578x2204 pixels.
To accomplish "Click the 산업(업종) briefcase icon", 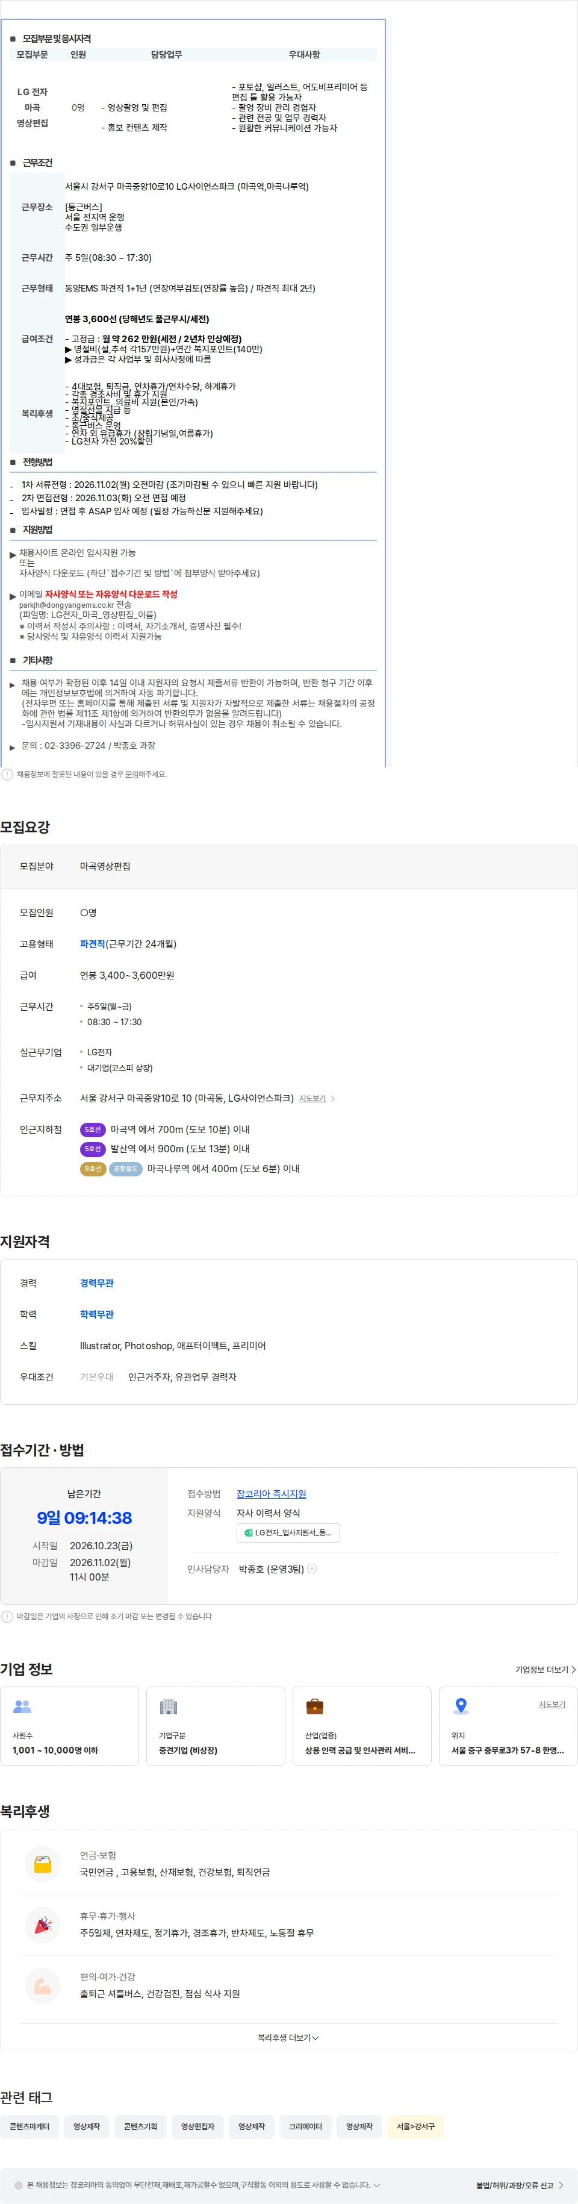I will (x=315, y=1706).
